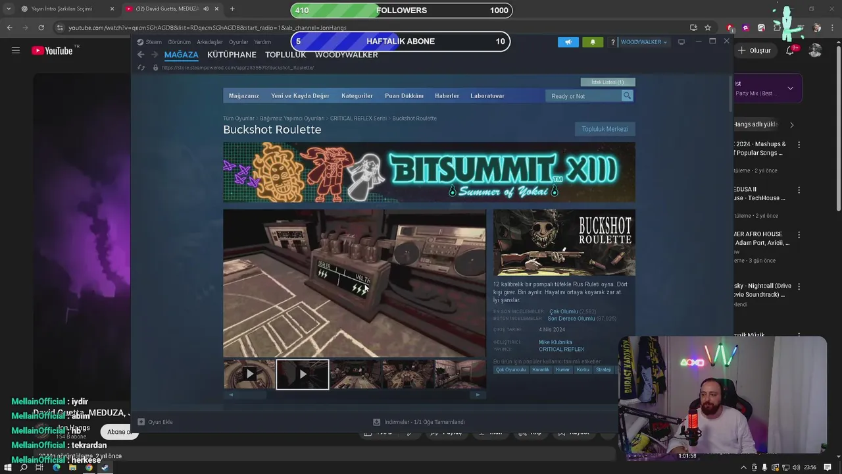The image size is (842, 474).
Task: Open Topluluk Merkezi button
Action: (605, 129)
